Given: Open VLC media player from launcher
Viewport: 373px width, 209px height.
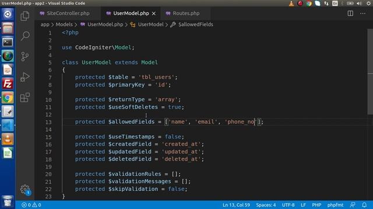Looking at the screenshot, I should click(8, 139).
